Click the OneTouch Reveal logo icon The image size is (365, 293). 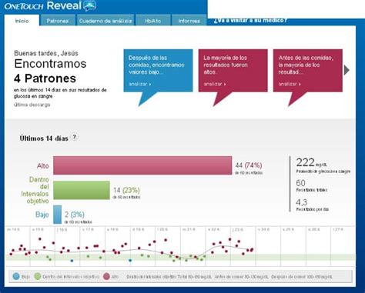tap(90, 6)
